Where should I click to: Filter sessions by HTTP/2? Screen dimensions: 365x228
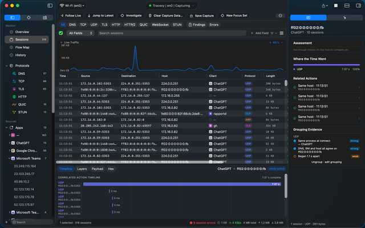[x=129, y=25]
